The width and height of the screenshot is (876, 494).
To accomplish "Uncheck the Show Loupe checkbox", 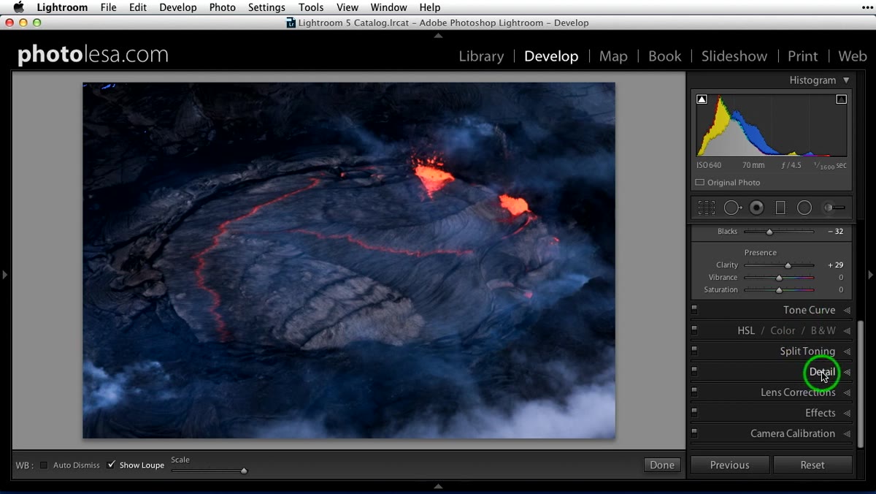I will tap(111, 465).
